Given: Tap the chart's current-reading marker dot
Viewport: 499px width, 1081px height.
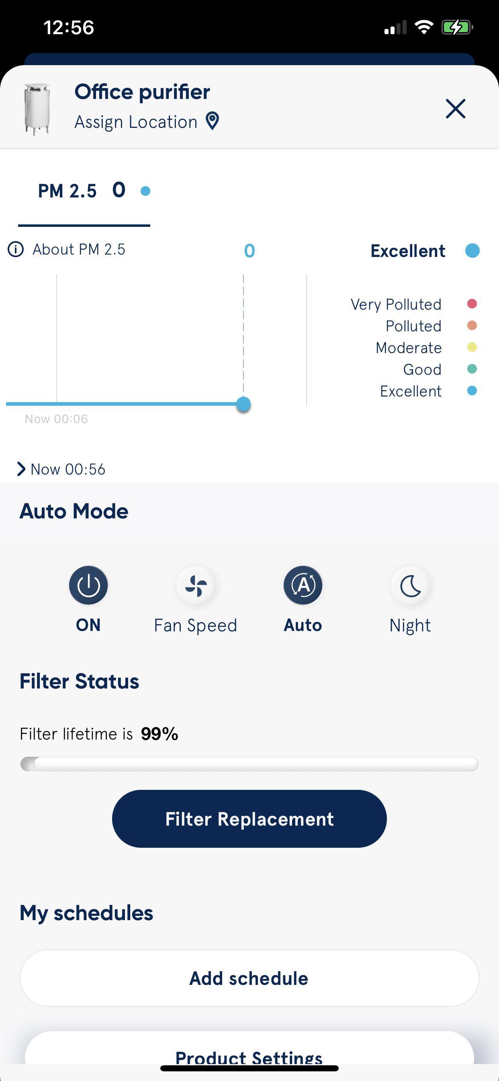Looking at the screenshot, I should pos(243,404).
